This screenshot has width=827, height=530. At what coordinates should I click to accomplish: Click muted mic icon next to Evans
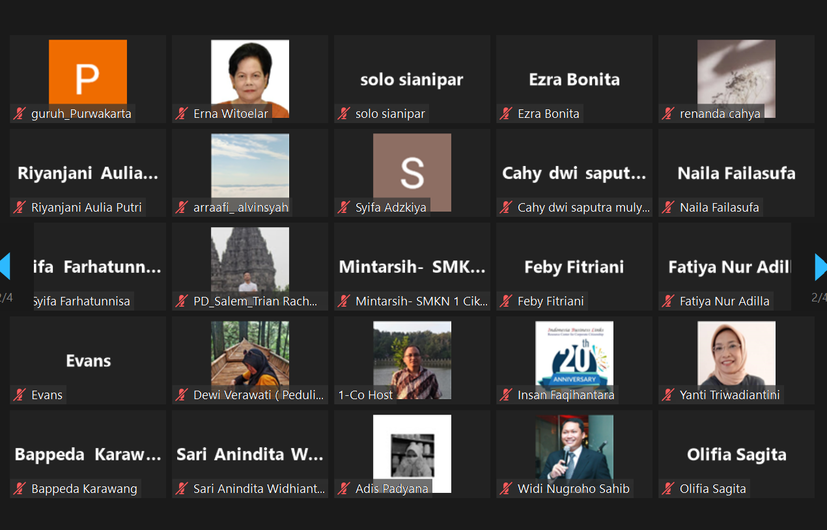point(20,395)
